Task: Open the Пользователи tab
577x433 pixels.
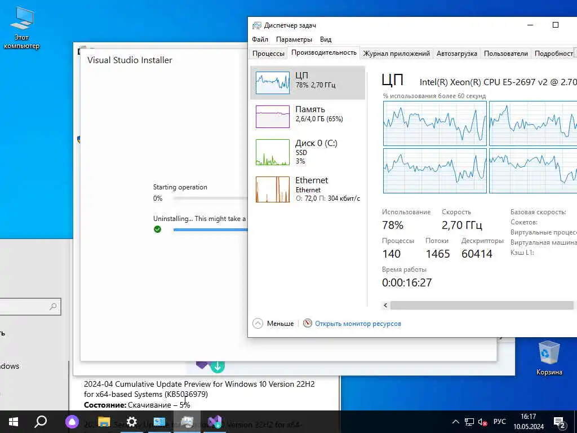Action: click(505, 54)
